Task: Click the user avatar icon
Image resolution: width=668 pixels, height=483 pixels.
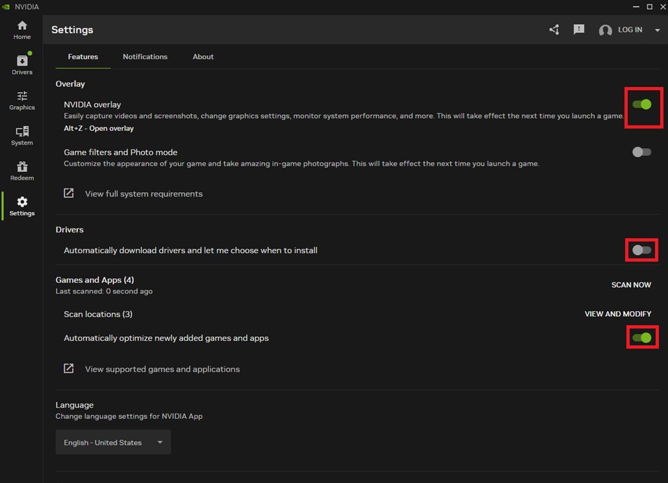Action: coord(605,30)
